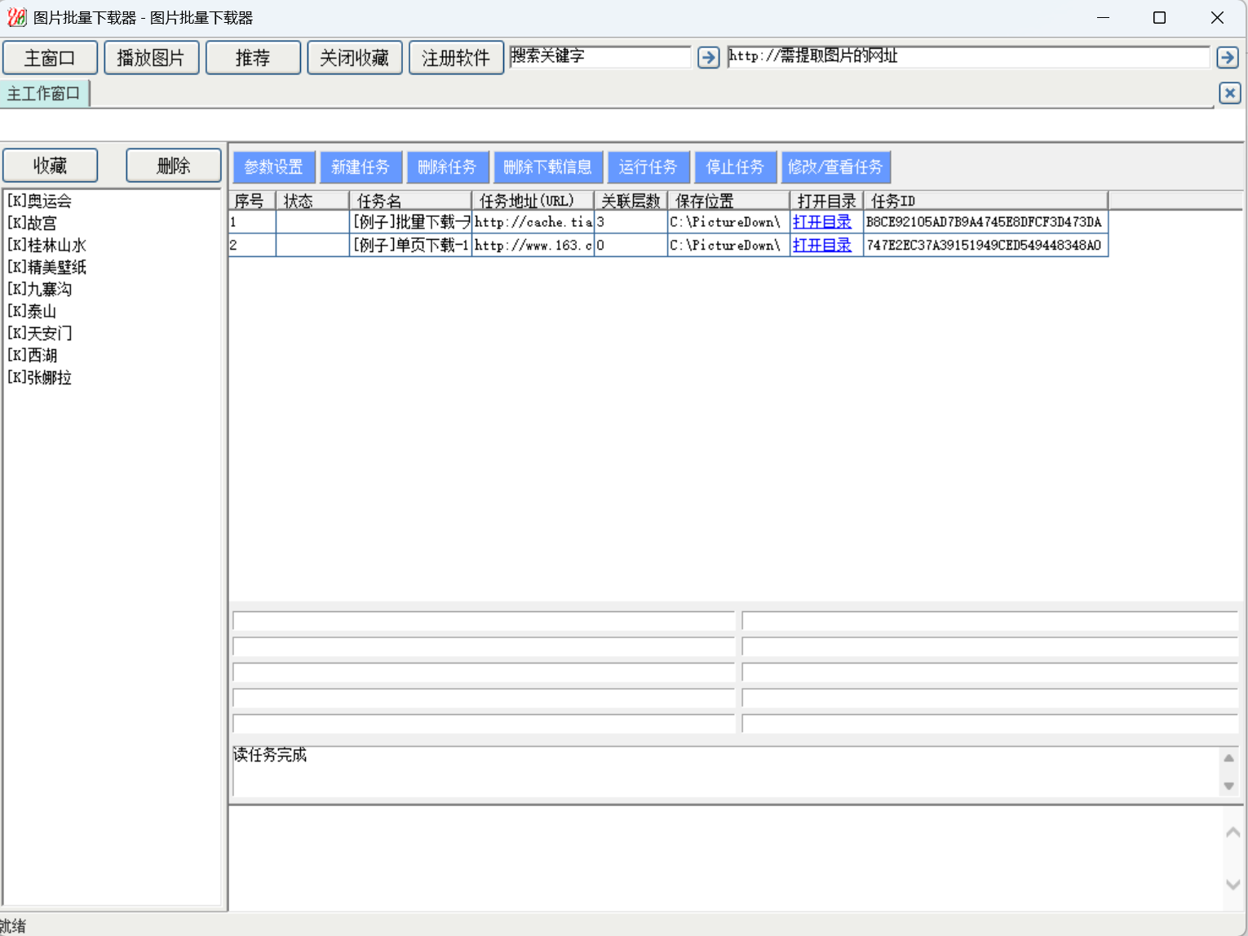Select the [K]天安门 favorite entry
This screenshot has height=936, width=1248.
[39, 333]
